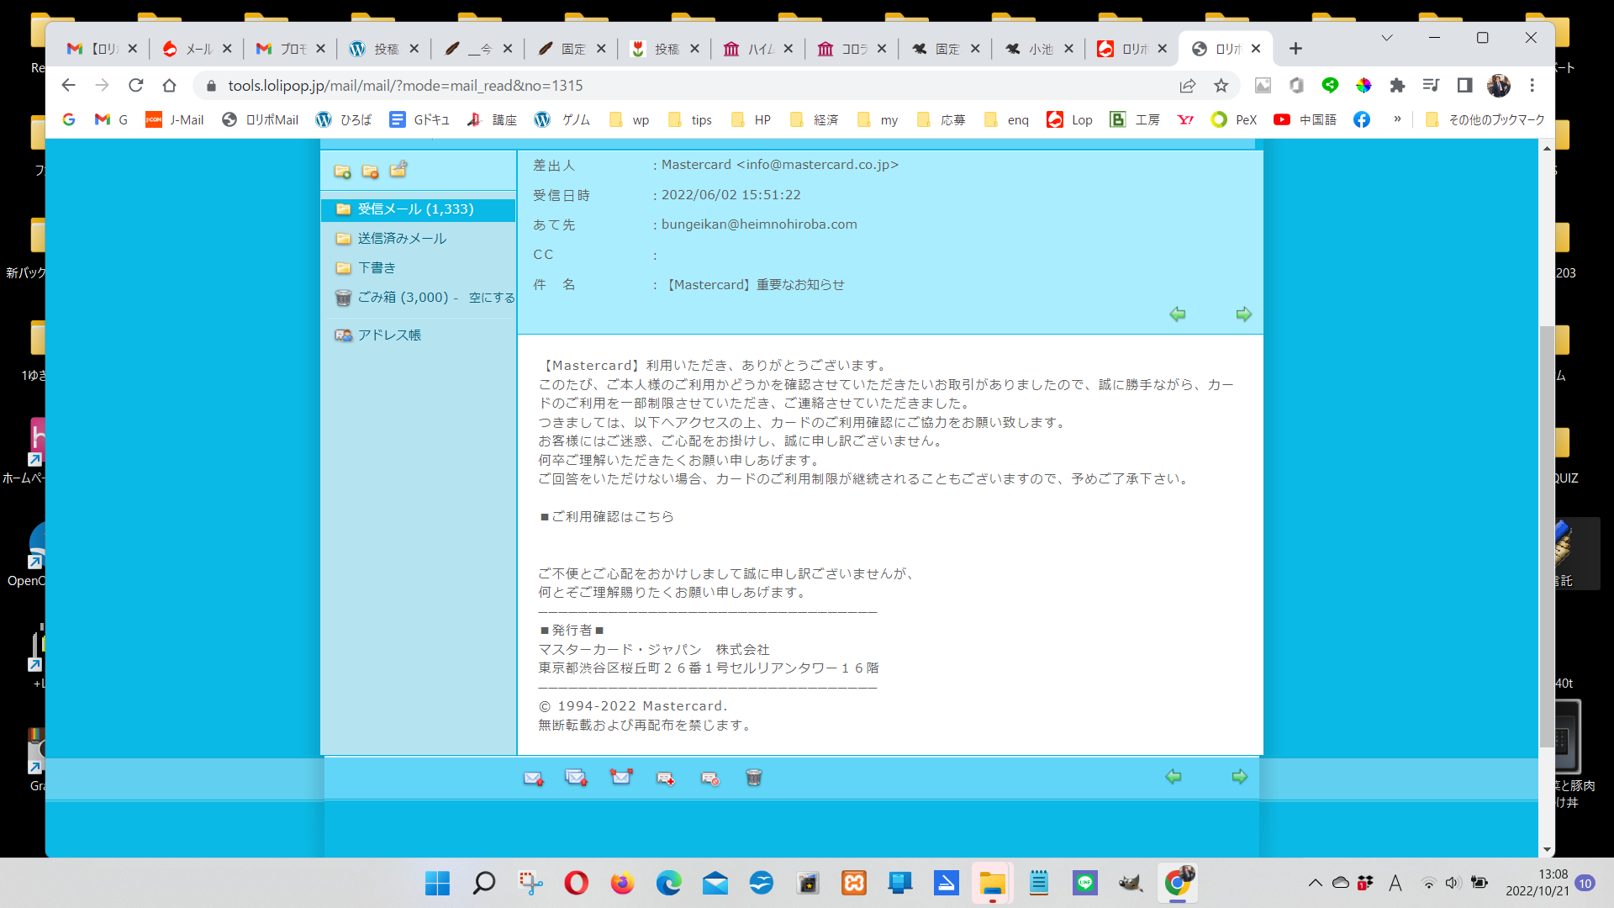1614x908 pixels.
Task: Open the アドレス帳 address book
Action: 389,335
